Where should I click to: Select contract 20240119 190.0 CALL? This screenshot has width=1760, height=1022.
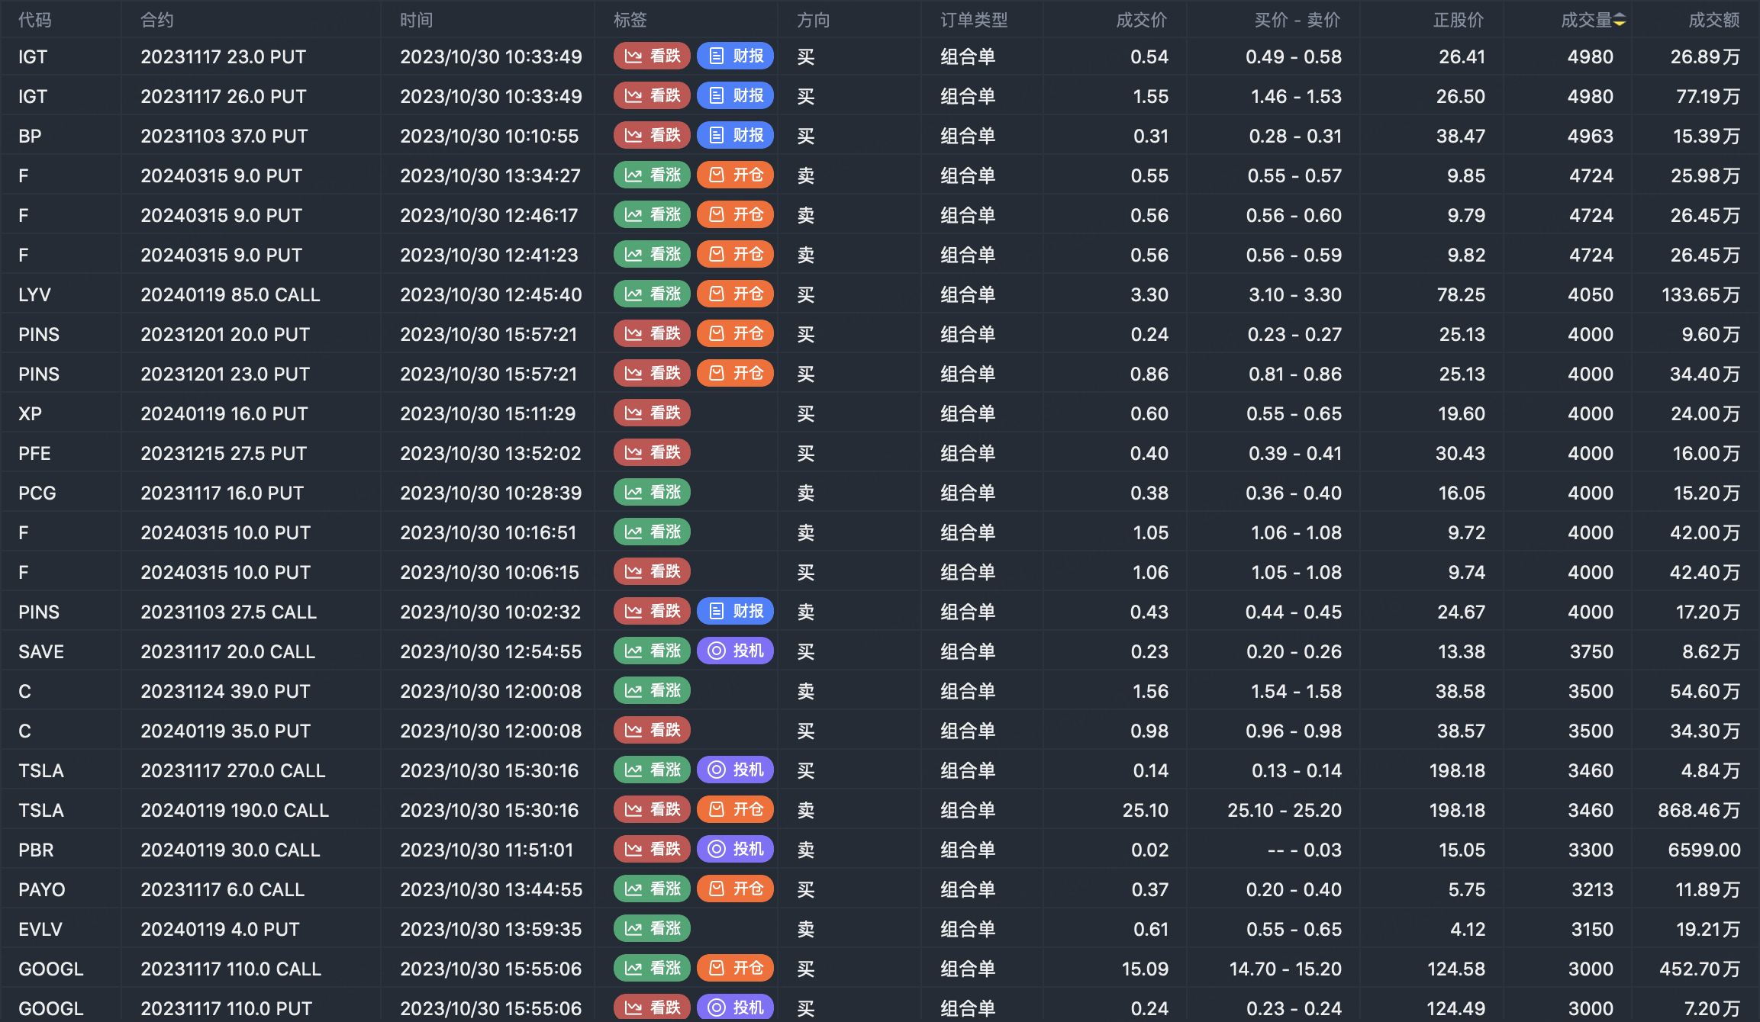click(235, 810)
